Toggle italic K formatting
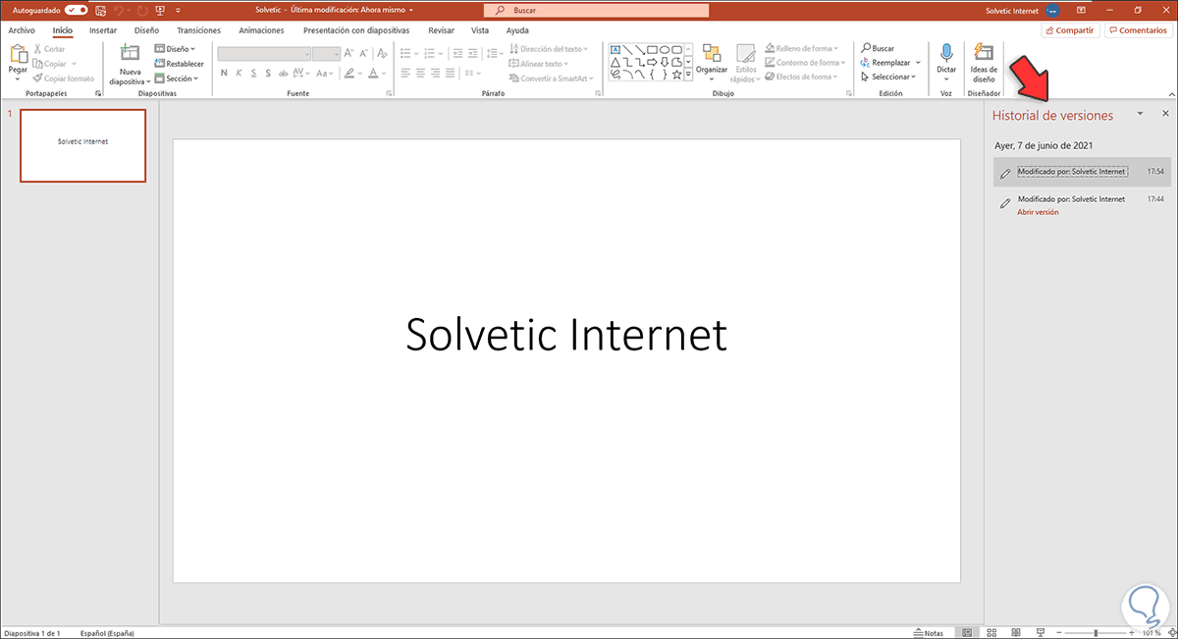This screenshot has width=1178, height=639. [x=240, y=74]
